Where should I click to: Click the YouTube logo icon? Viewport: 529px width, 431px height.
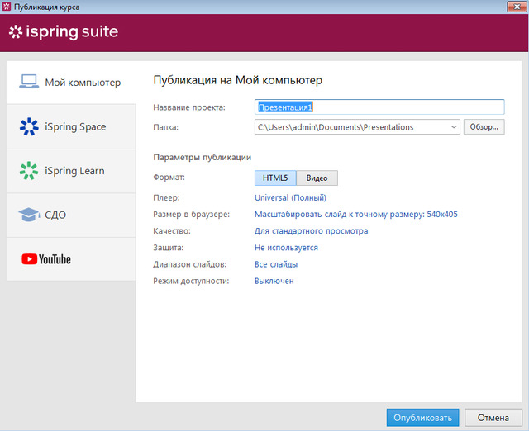coord(45,259)
